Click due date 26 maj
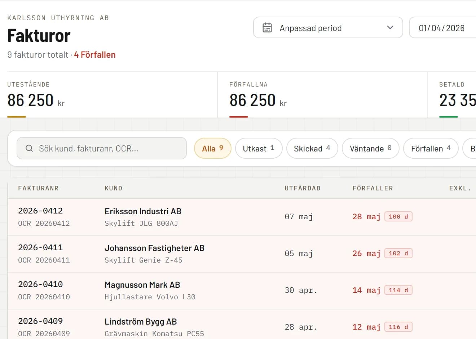 click(x=366, y=254)
